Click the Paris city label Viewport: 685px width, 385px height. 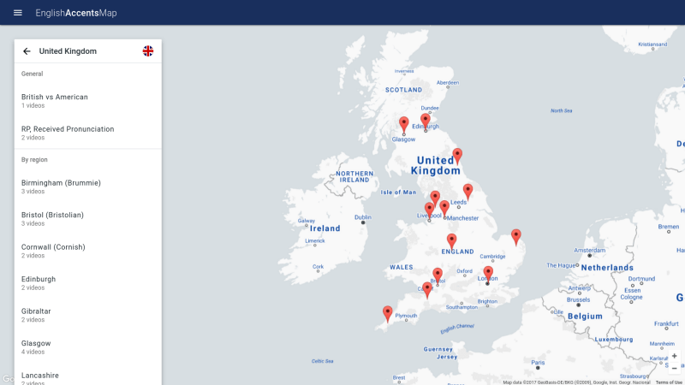click(538, 362)
